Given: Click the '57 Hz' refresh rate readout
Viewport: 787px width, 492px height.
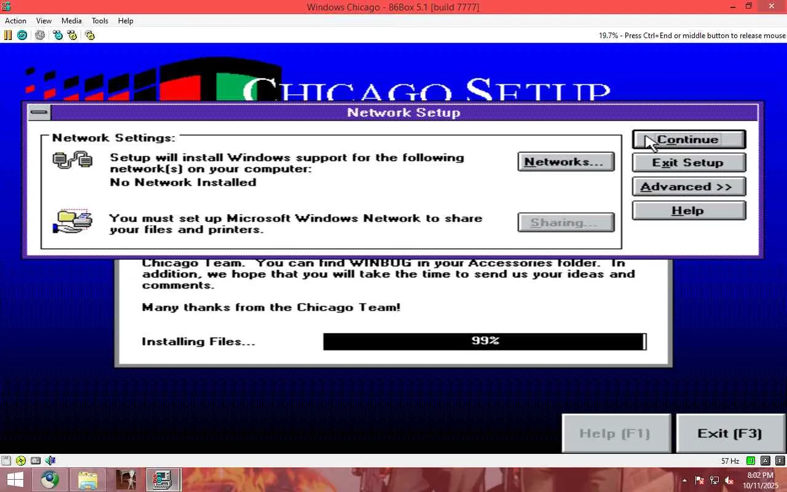Looking at the screenshot, I should (x=730, y=461).
